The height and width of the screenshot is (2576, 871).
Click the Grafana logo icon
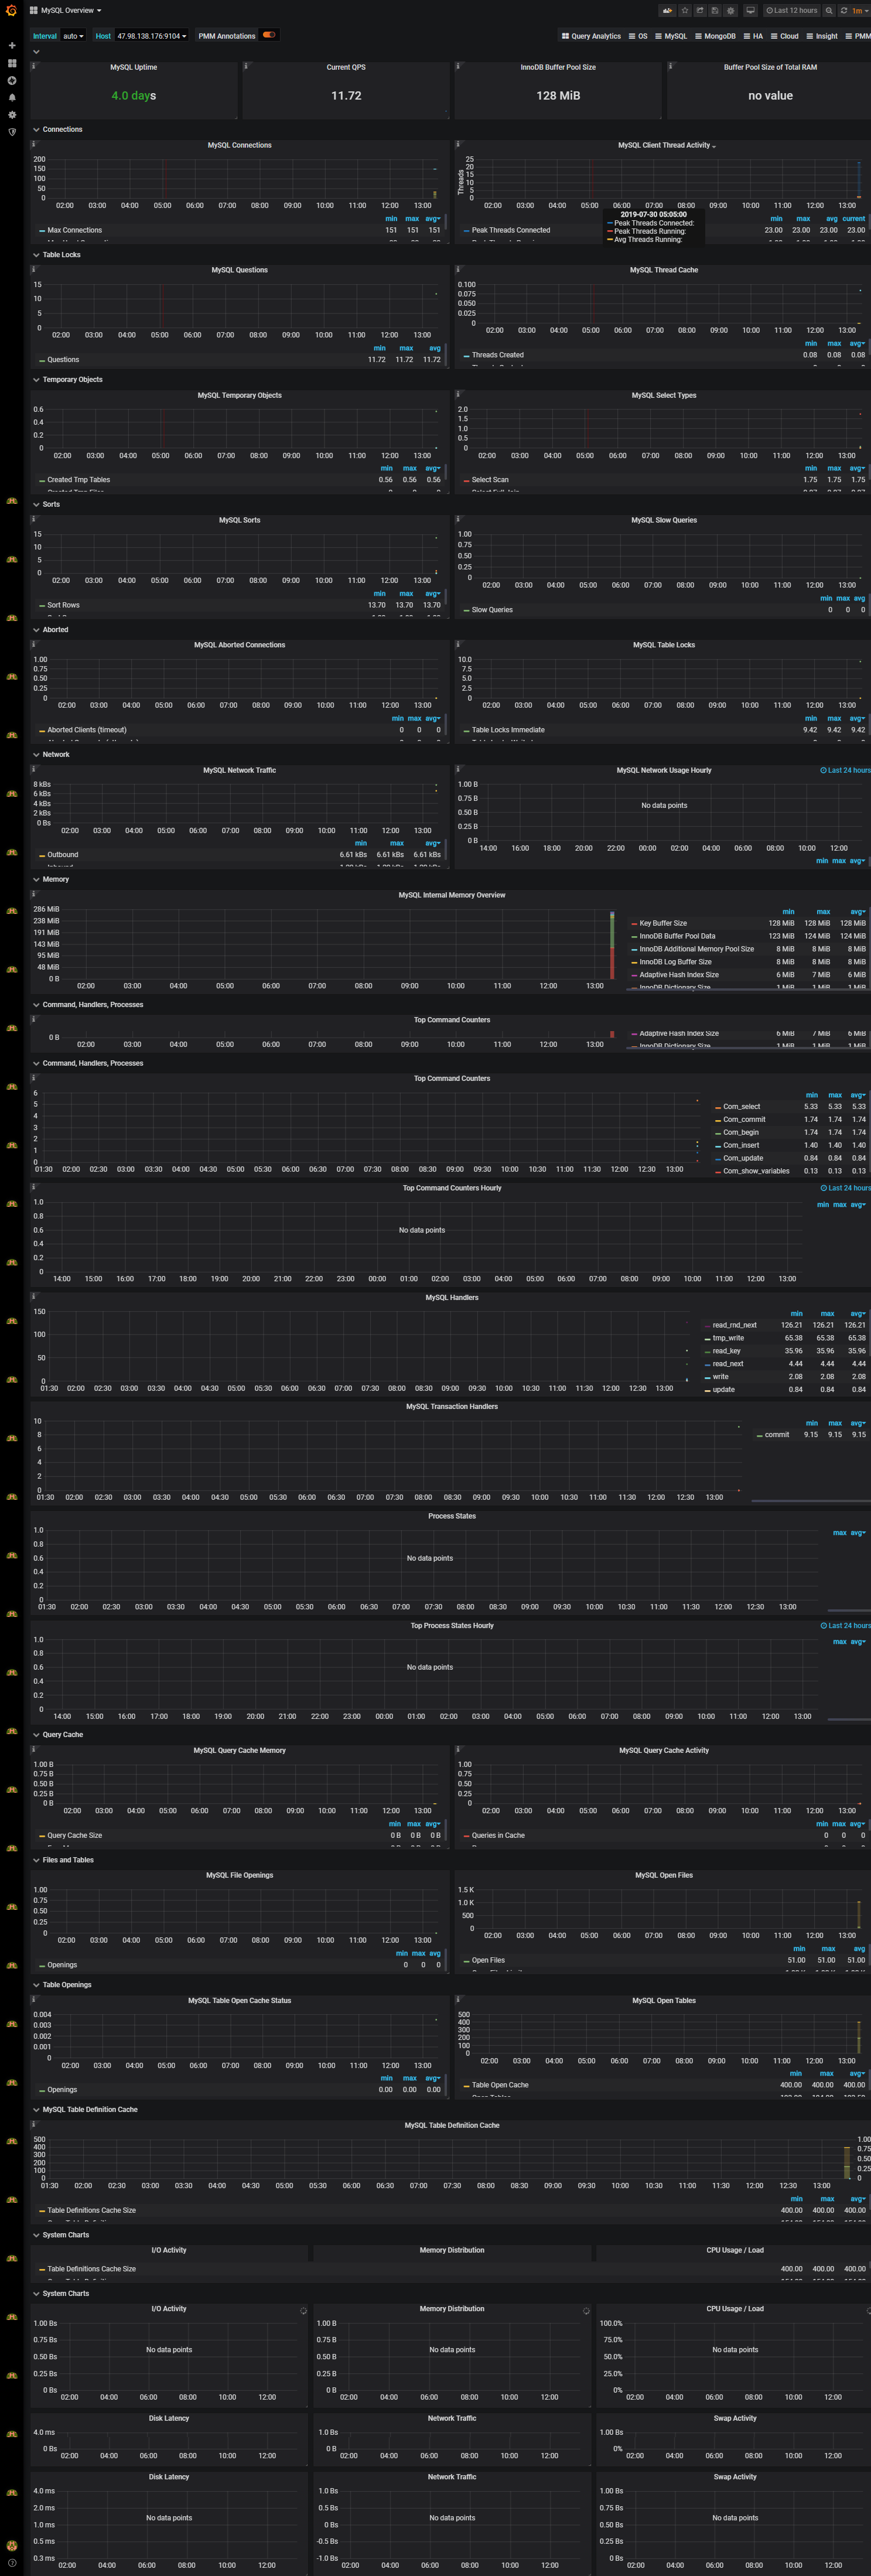[x=11, y=11]
